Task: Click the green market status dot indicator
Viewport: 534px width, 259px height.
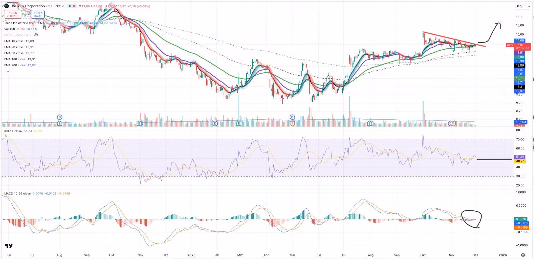Action: click(69, 6)
